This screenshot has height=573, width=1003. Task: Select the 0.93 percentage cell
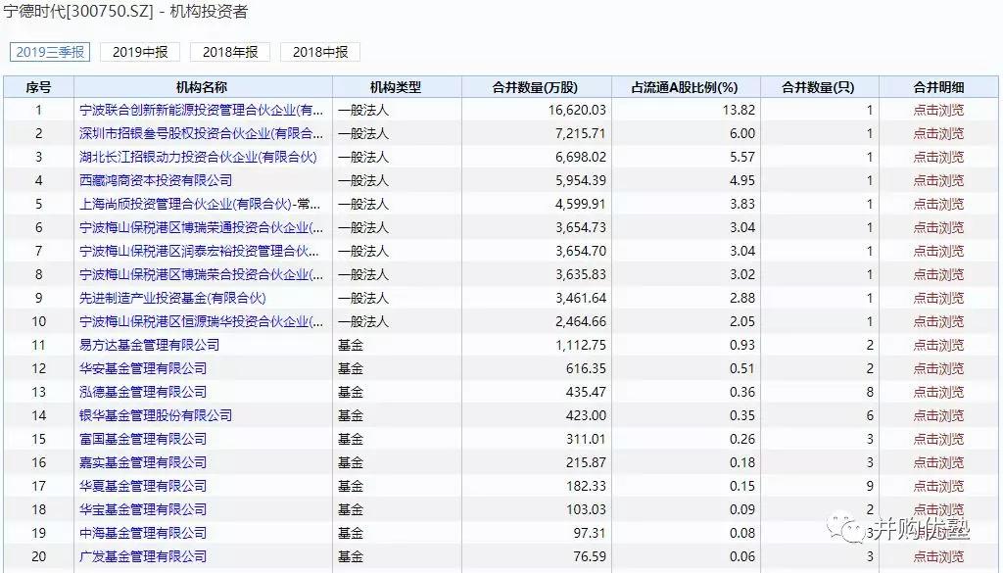(742, 345)
